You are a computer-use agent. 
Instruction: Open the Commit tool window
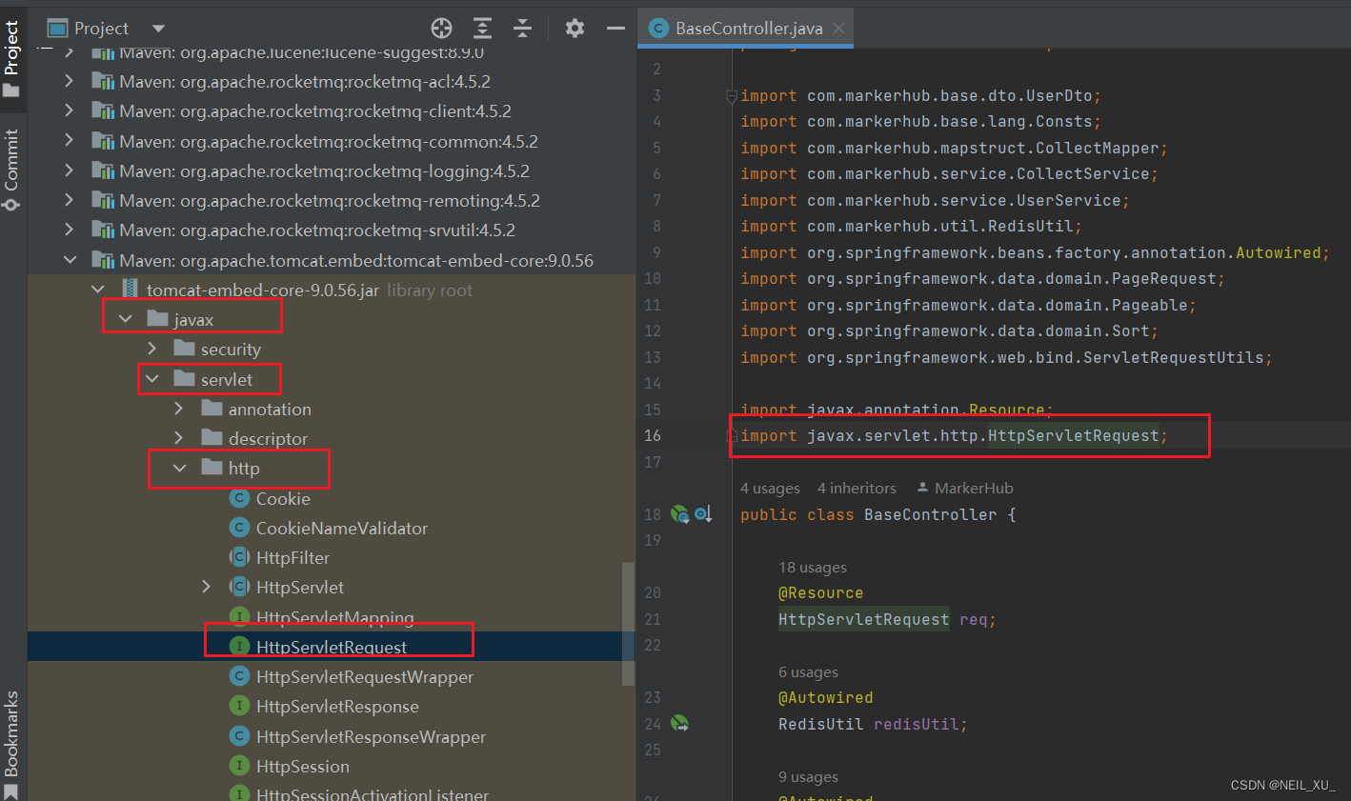(11, 170)
